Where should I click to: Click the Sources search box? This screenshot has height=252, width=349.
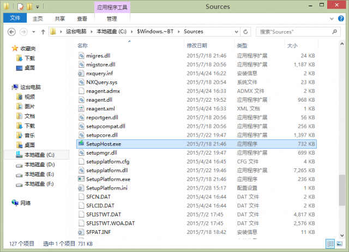click(x=298, y=32)
